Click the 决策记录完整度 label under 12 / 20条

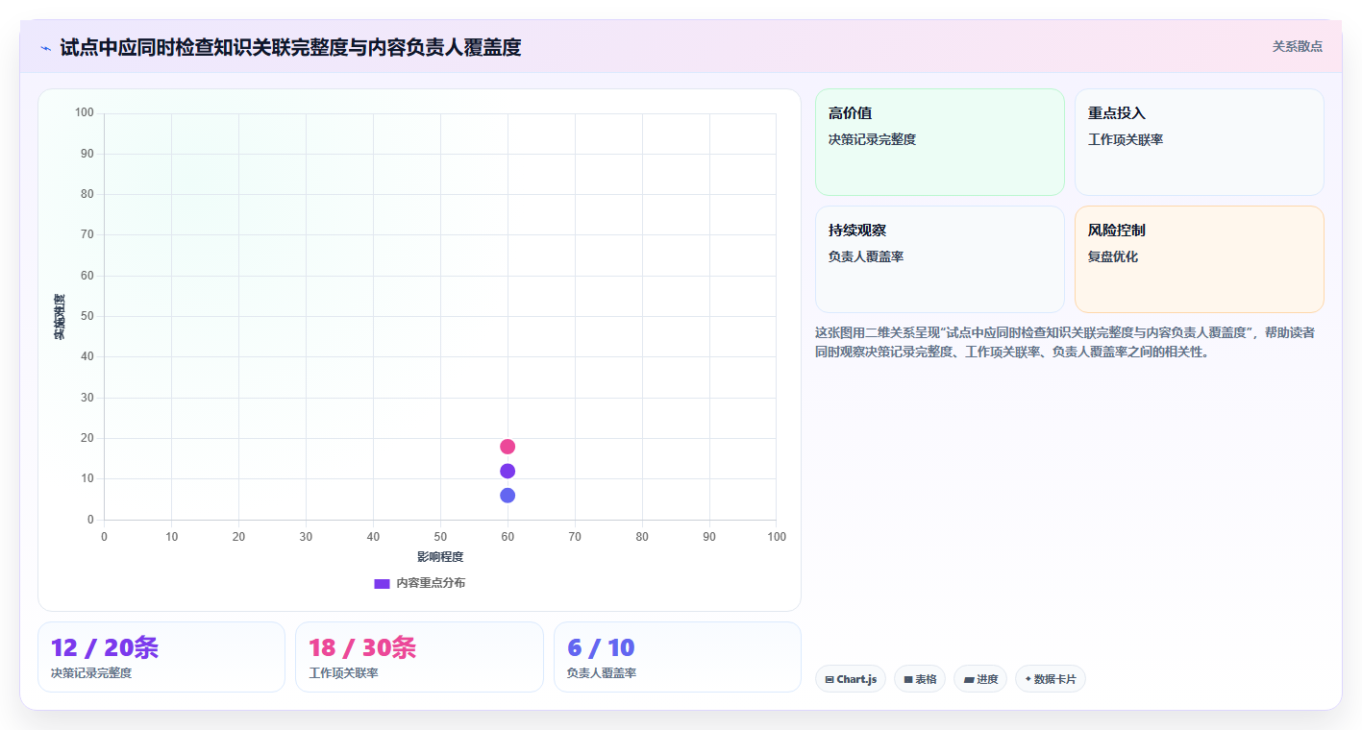coord(91,673)
